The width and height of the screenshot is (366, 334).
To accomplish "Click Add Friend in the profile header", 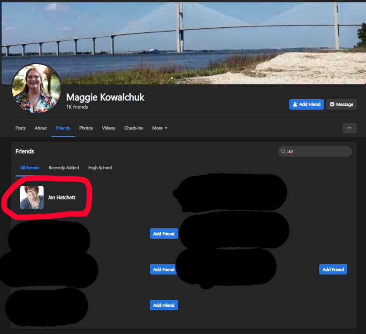I will pos(306,104).
